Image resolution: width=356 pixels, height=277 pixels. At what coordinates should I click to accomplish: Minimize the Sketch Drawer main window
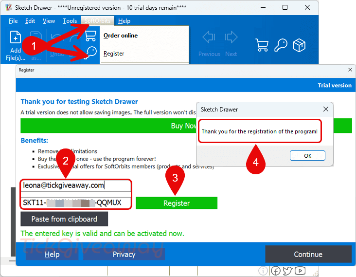tap(263, 7)
